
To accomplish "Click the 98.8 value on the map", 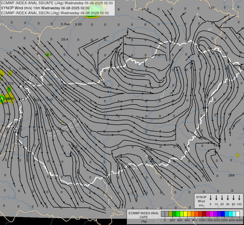I will click(x=22, y=99).
